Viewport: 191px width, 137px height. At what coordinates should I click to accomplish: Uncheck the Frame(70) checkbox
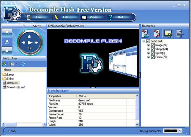tap(153, 57)
